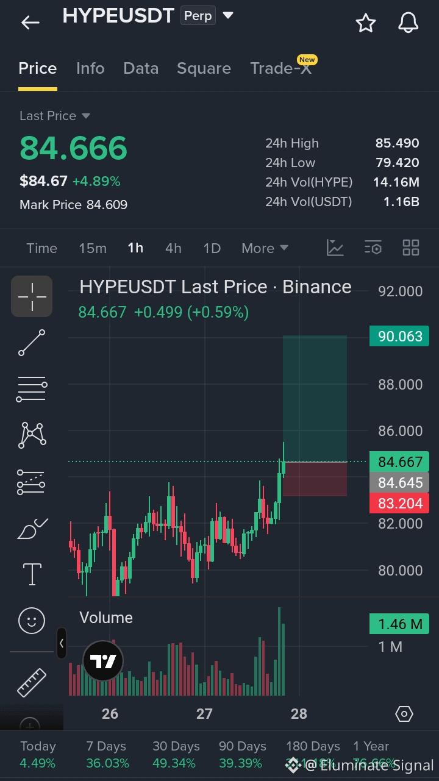Expand the More timeframes dropdown
This screenshot has width=439, height=781.
coord(265,248)
